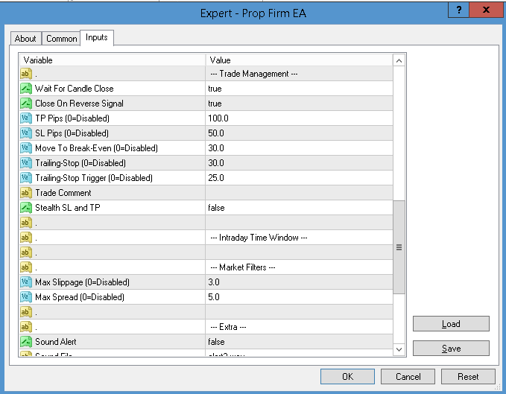The height and width of the screenshot is (394, 506).
Task: Click the Close On Reverse Signal icon
Action: (x=25, y=104)
